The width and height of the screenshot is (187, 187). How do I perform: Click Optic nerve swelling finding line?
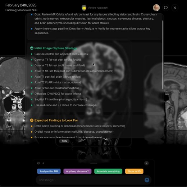point(80,126)
